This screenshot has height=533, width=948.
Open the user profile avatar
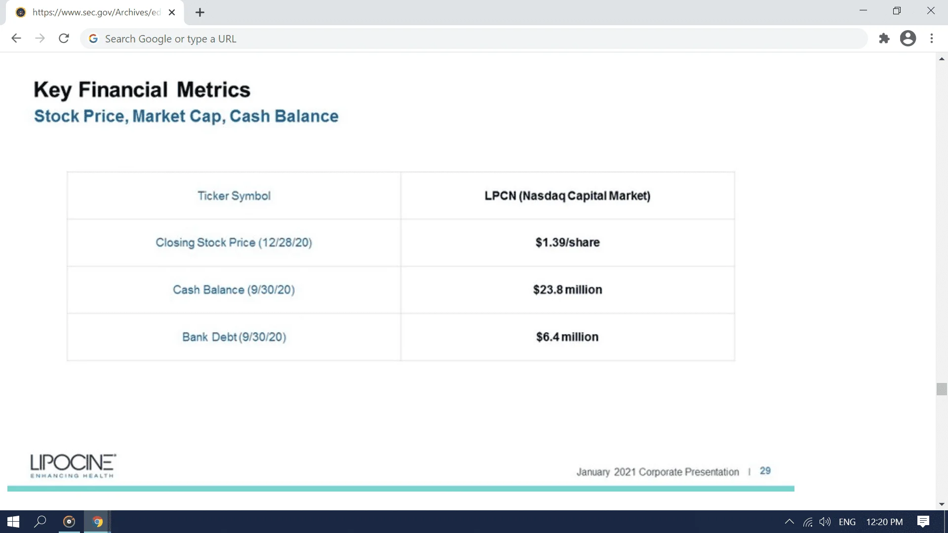click(908, 38)
